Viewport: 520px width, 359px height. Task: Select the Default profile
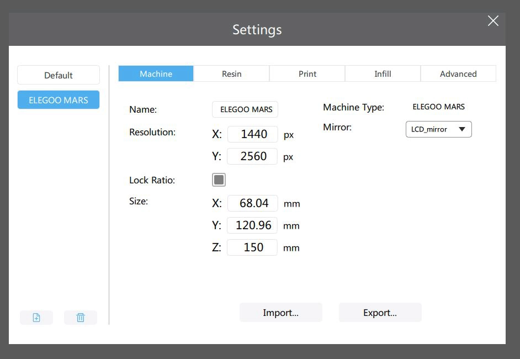(59, 75)
